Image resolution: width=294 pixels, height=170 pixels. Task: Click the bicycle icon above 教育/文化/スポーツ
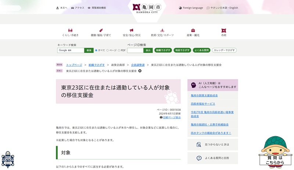coord(162,31)
